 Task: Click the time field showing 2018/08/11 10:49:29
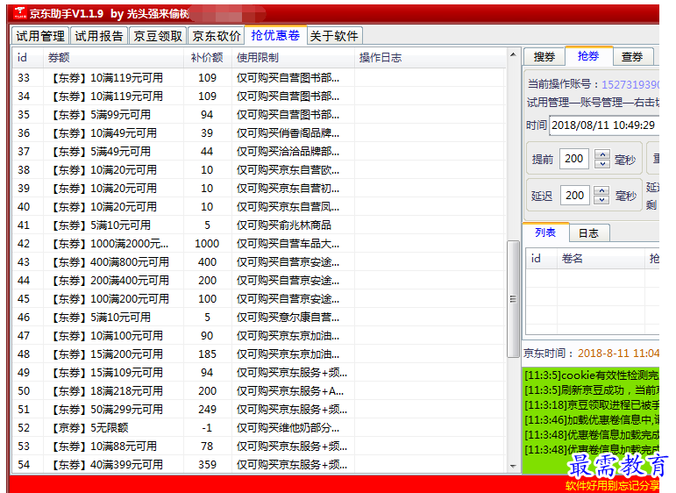coord(603,125)
